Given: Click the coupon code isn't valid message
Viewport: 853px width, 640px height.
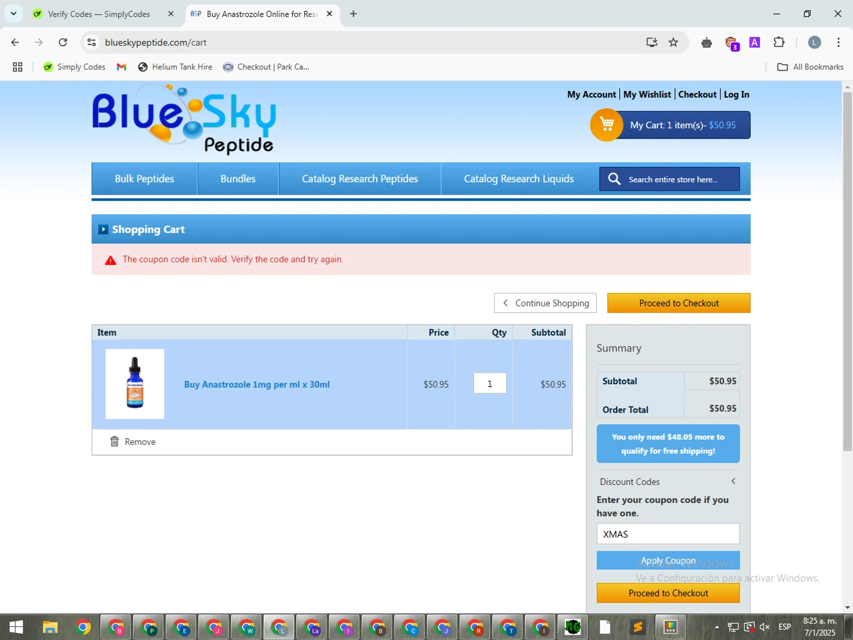Looking at the screenshot, I should [x=233, y=259].
